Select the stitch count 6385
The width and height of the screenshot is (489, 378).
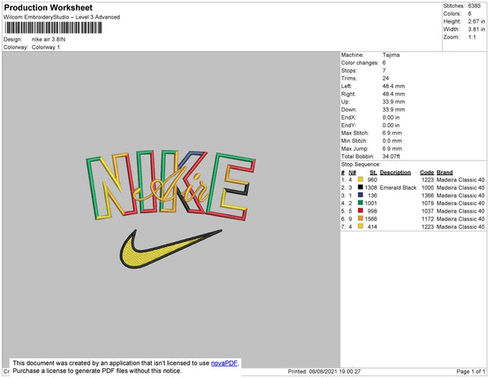click(x=474, y=6)
